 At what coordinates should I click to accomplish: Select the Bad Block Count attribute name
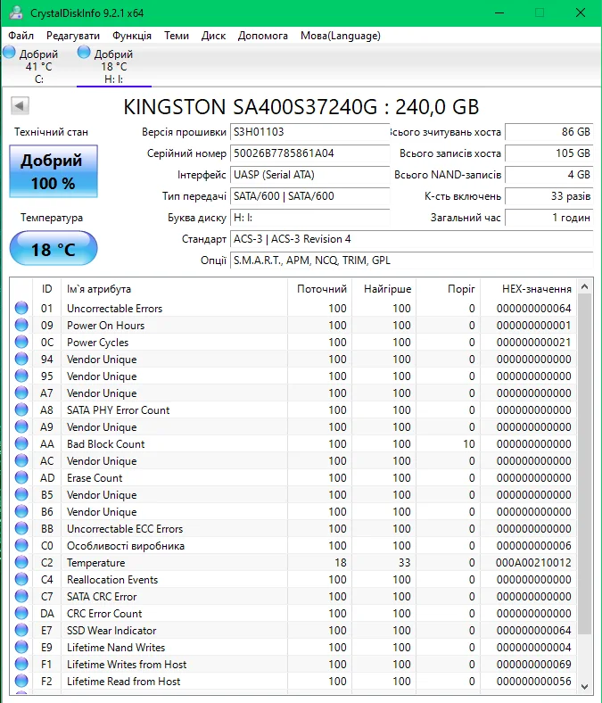106,444
